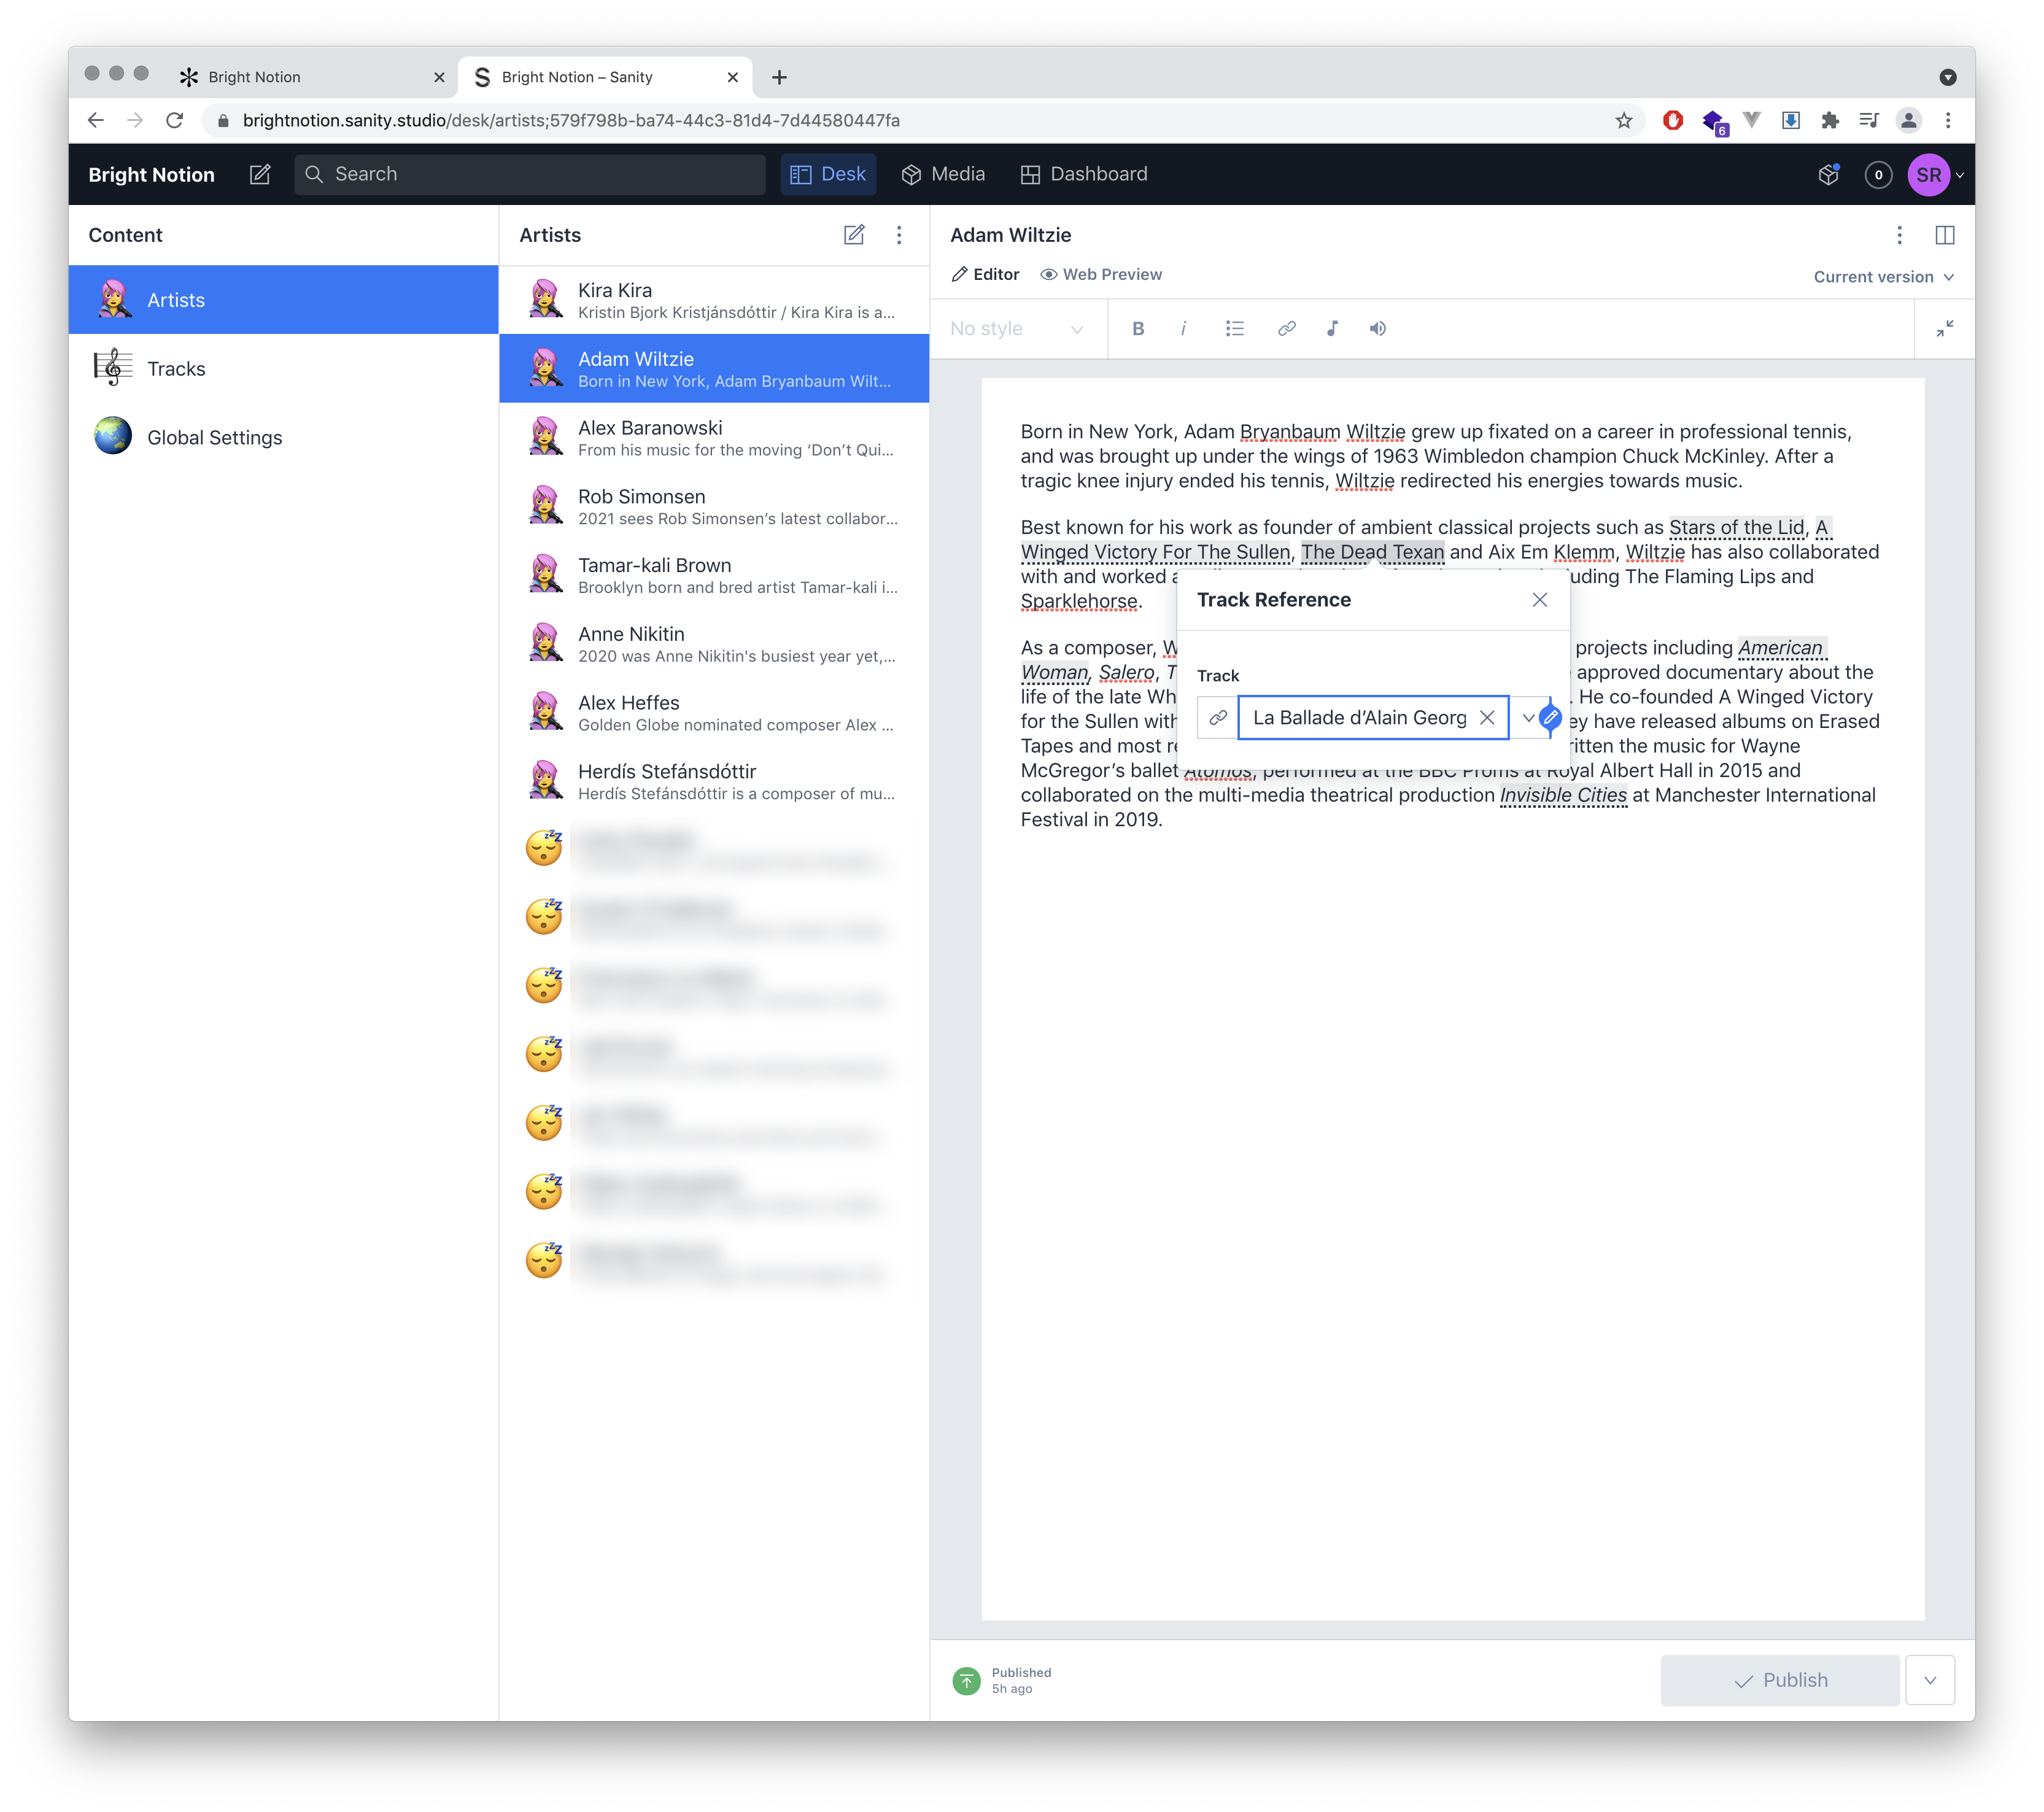2044x1812 pixels.
Task: Create new artist with compose icon
Action: 853,235
